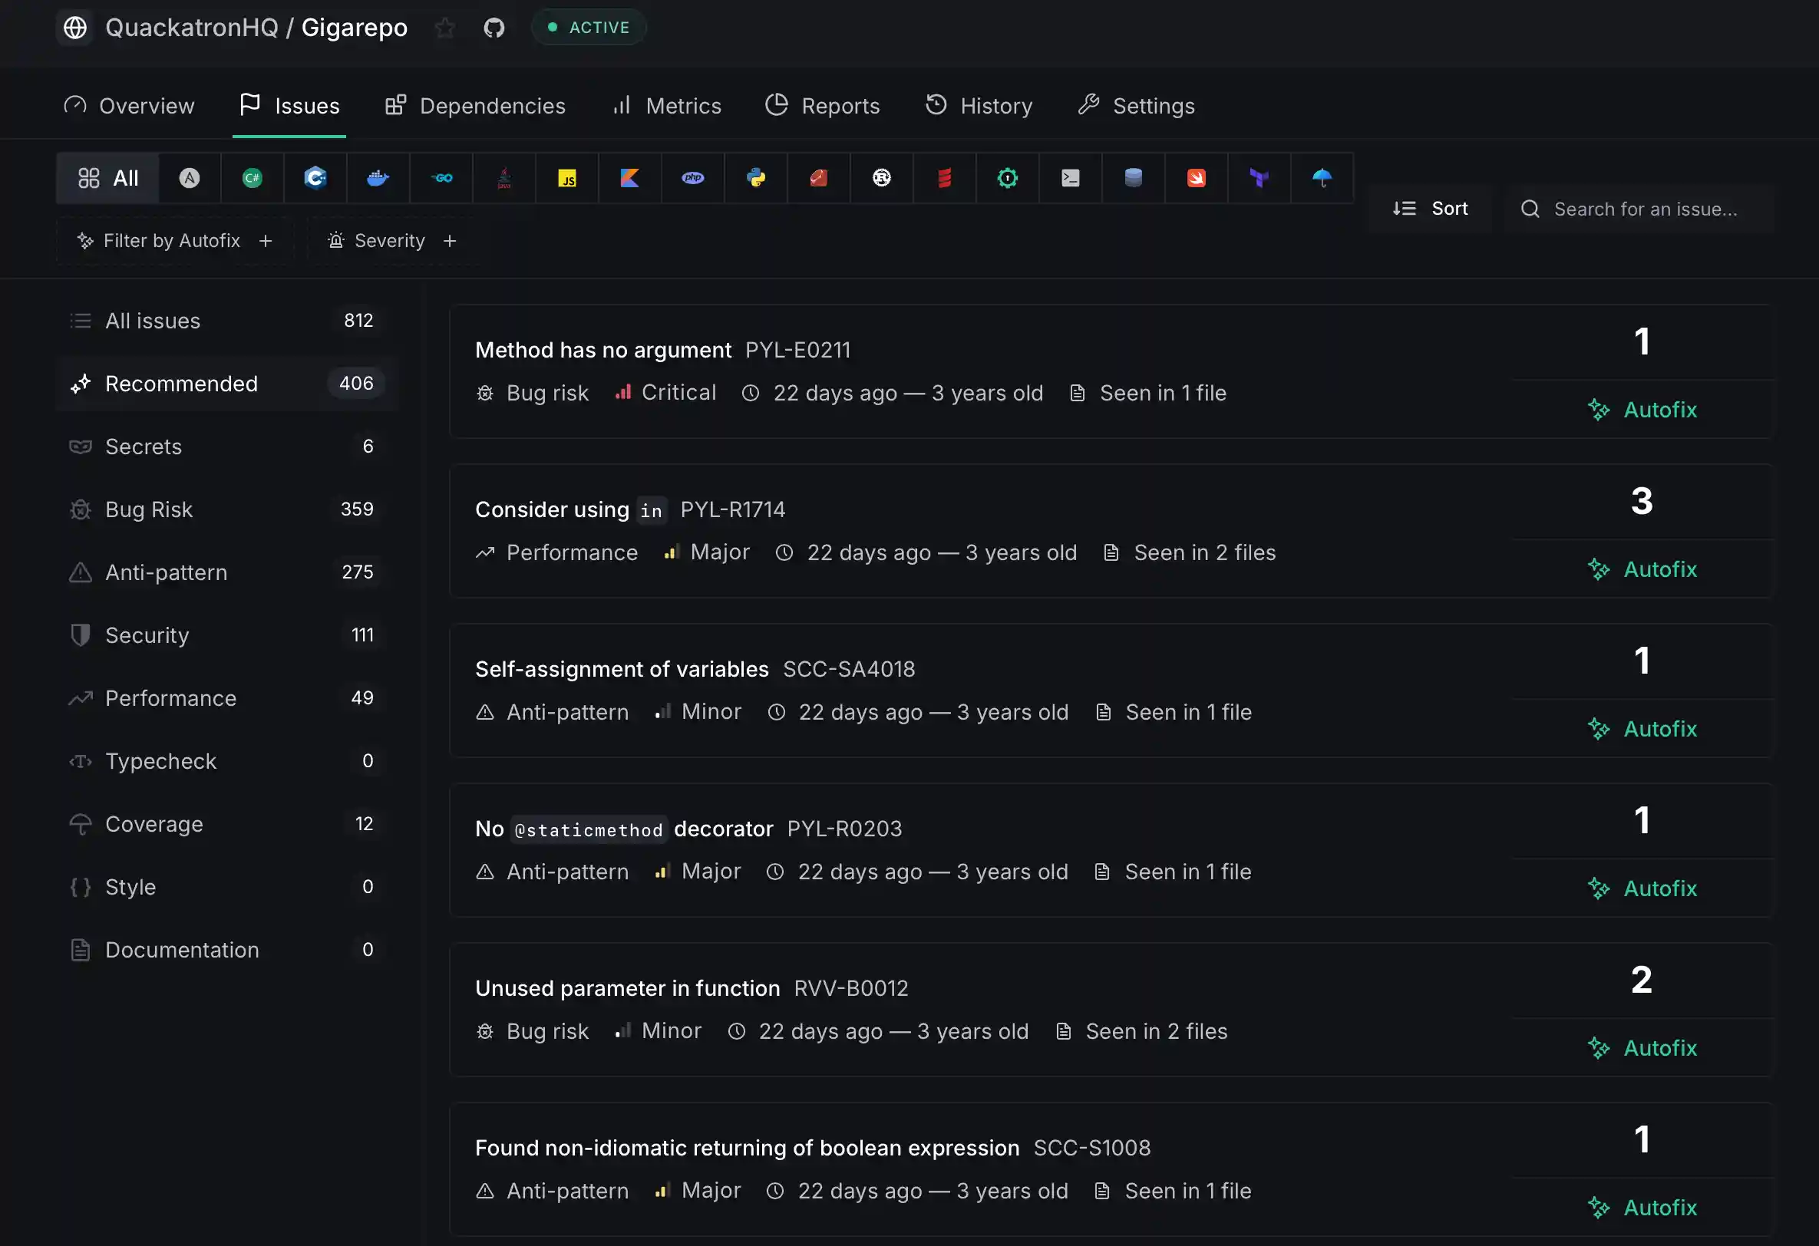Select the Go language filter
Image resolution: width=1819 pixels, height=1246 pixels.
point(441,179)
